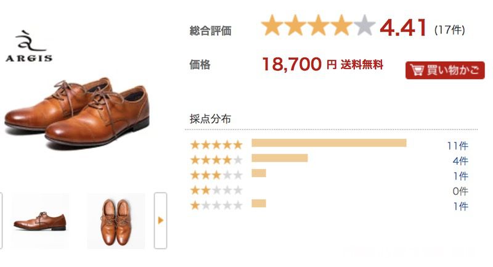This screenshot has height=267, width=493.
Task: Open the 1件 one-star reviews link
Action: [460, 206]
